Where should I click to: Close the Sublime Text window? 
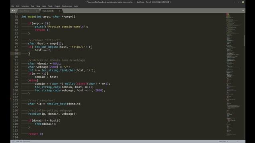click(x=243, y=2)
